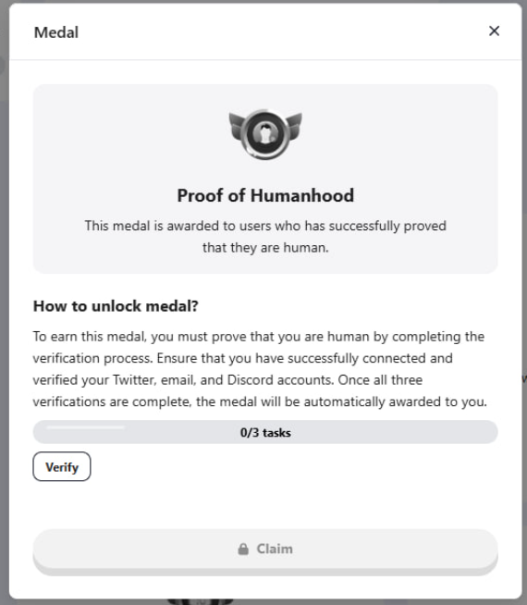
Task: Click the "Medal" dialog title
Action: [56, 32]
